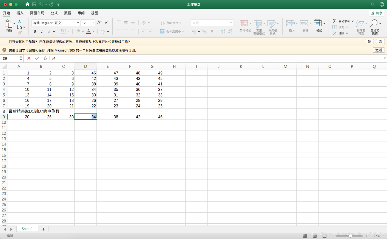This screenshot has width=387, height=239.
Task: Apply center horizontal alignment
Action: point(126,32)
